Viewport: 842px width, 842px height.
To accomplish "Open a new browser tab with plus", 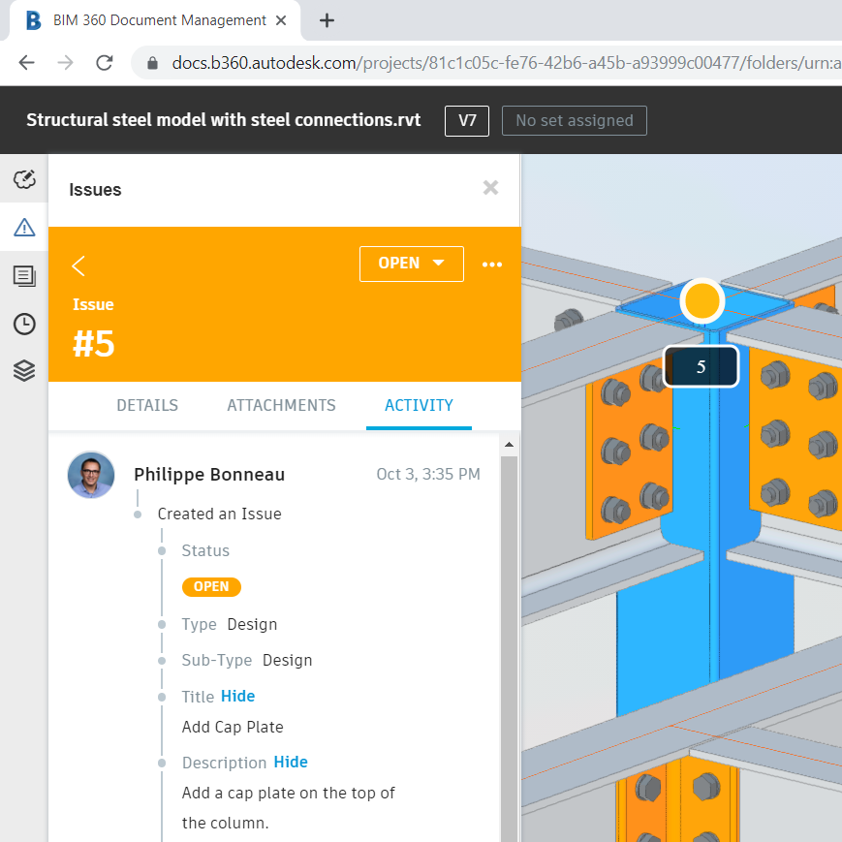I will pos(327,20).
